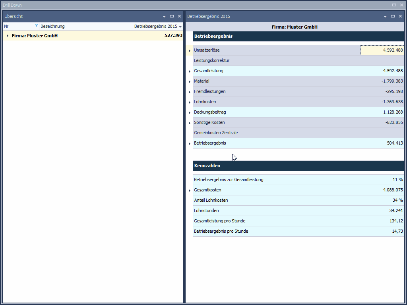Expand the Lohnkosten row
This screenshot has height=305, width=407.
(190, 102)
